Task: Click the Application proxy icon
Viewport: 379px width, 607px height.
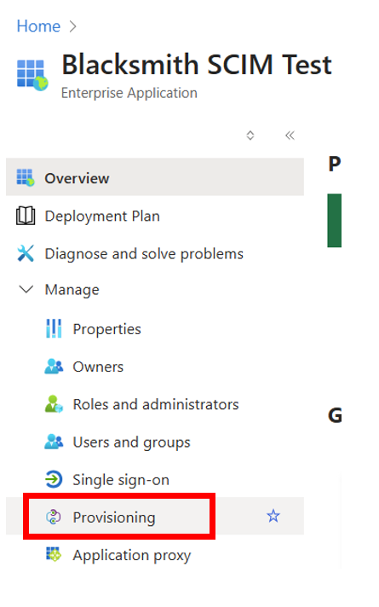Action: [x=54, y=554]
